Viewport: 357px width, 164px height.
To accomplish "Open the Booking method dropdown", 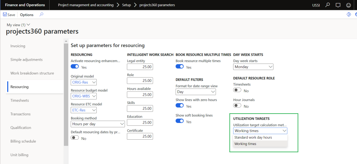I will (x=98, y=124).
